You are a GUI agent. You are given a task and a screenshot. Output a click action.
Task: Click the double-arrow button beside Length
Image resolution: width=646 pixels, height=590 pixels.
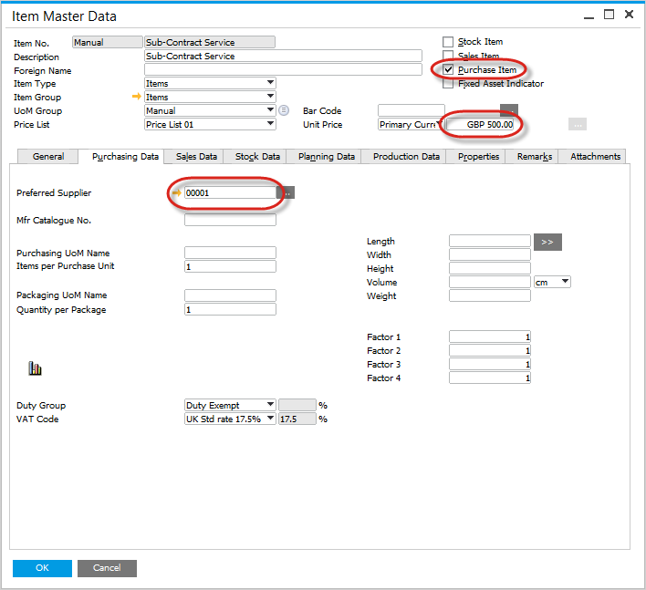pos(547,242)
